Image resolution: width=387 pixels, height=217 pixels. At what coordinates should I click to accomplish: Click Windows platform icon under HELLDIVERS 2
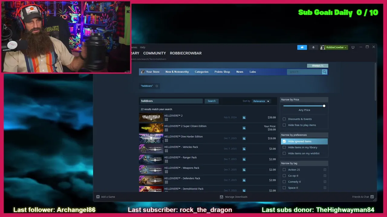pyautogui.click(x=166, y=120)
